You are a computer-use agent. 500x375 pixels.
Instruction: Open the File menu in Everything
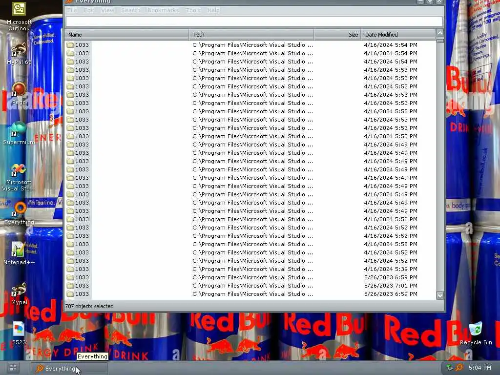pyautogui.click(x=72, y=10)
